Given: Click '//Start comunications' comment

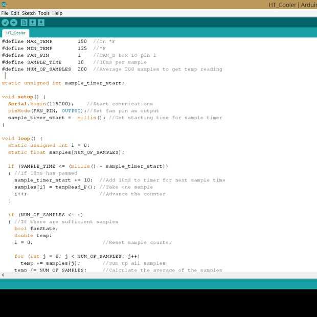Looking at the screenshot, I should click(x=120, y=104).
